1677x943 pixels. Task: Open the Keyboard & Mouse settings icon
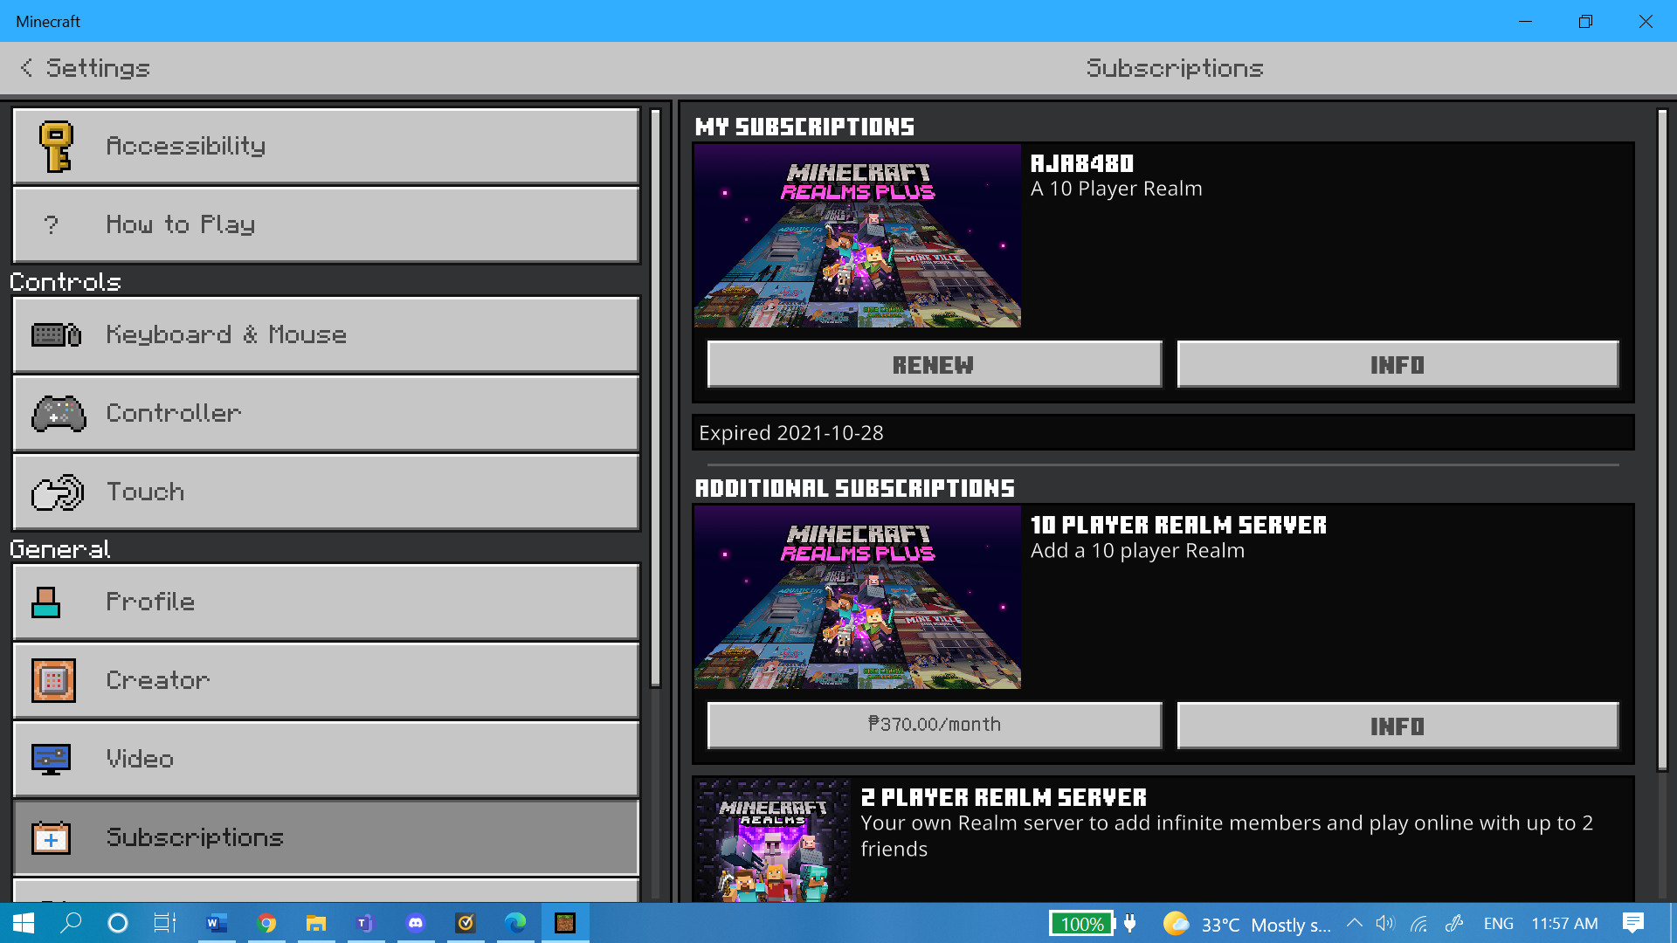point(56,334)
